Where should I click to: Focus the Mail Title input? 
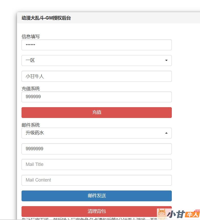click(97, 165)
